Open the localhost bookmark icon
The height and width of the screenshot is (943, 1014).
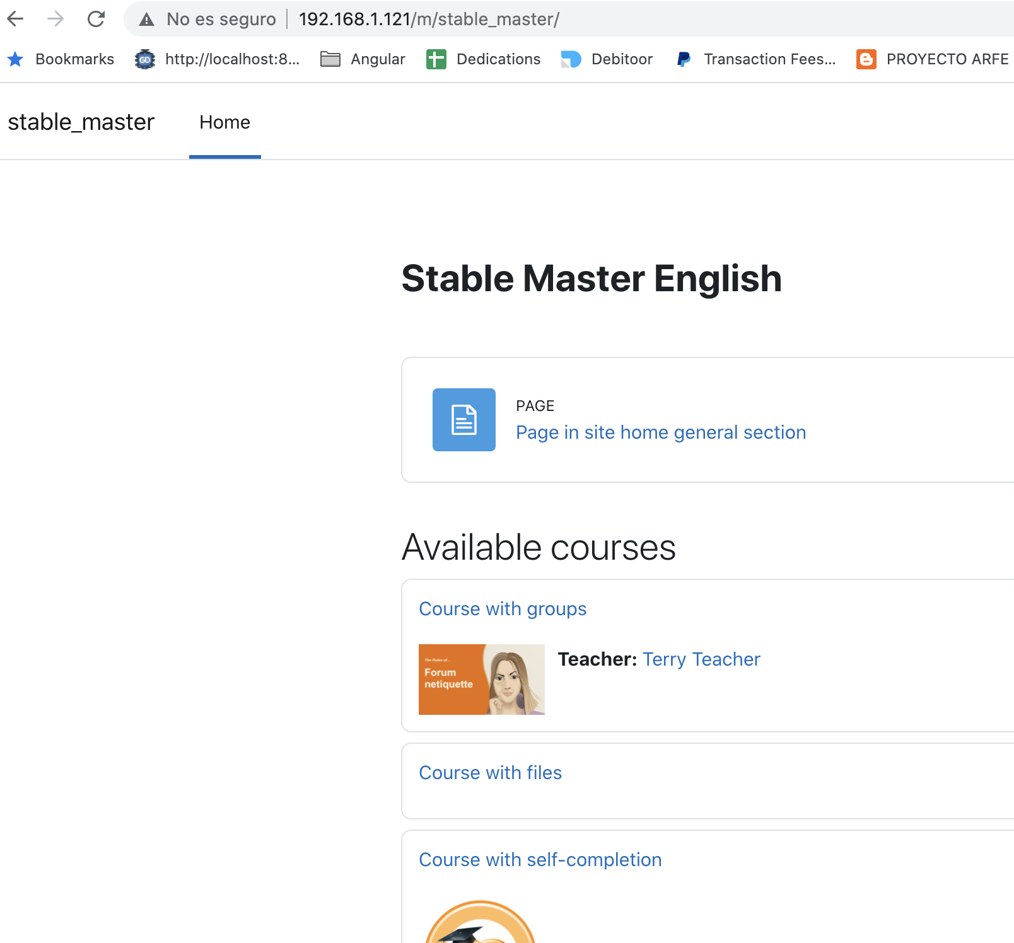(x=145, y=59)
